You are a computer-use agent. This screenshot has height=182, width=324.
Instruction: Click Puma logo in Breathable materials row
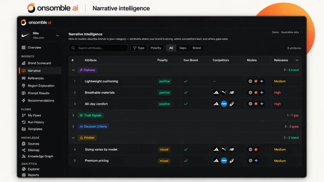click(224, 93)
